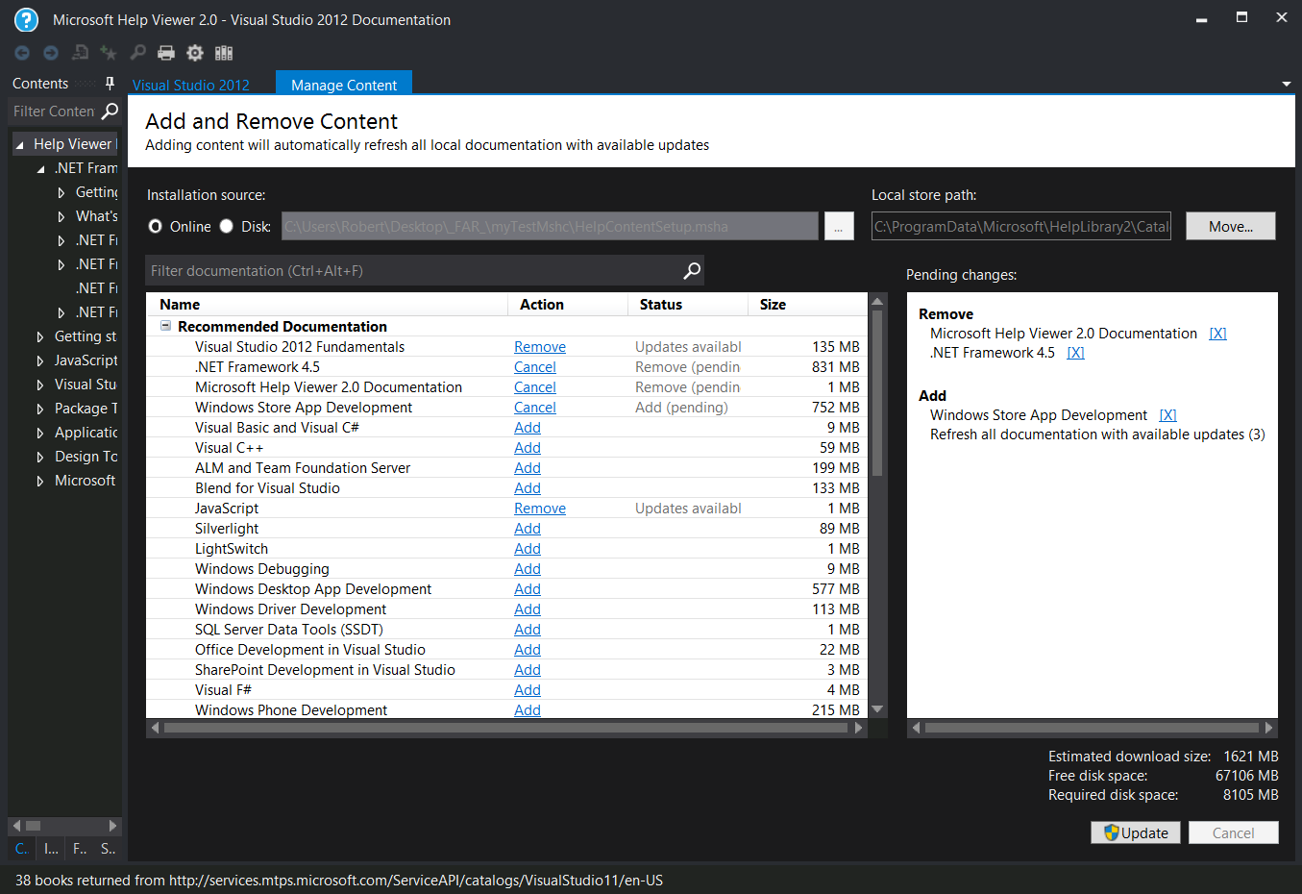Viewport: 1302px width, 894px height.
Task: Expand the Microsoft tree node
Action: pyautogui.click(x=40, y=481)
